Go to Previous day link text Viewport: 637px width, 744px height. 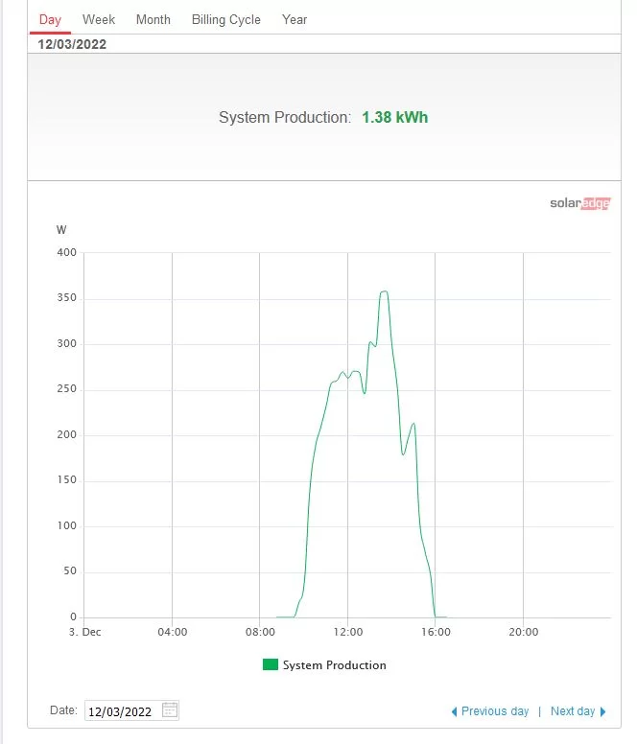click(x=494, y=711)
